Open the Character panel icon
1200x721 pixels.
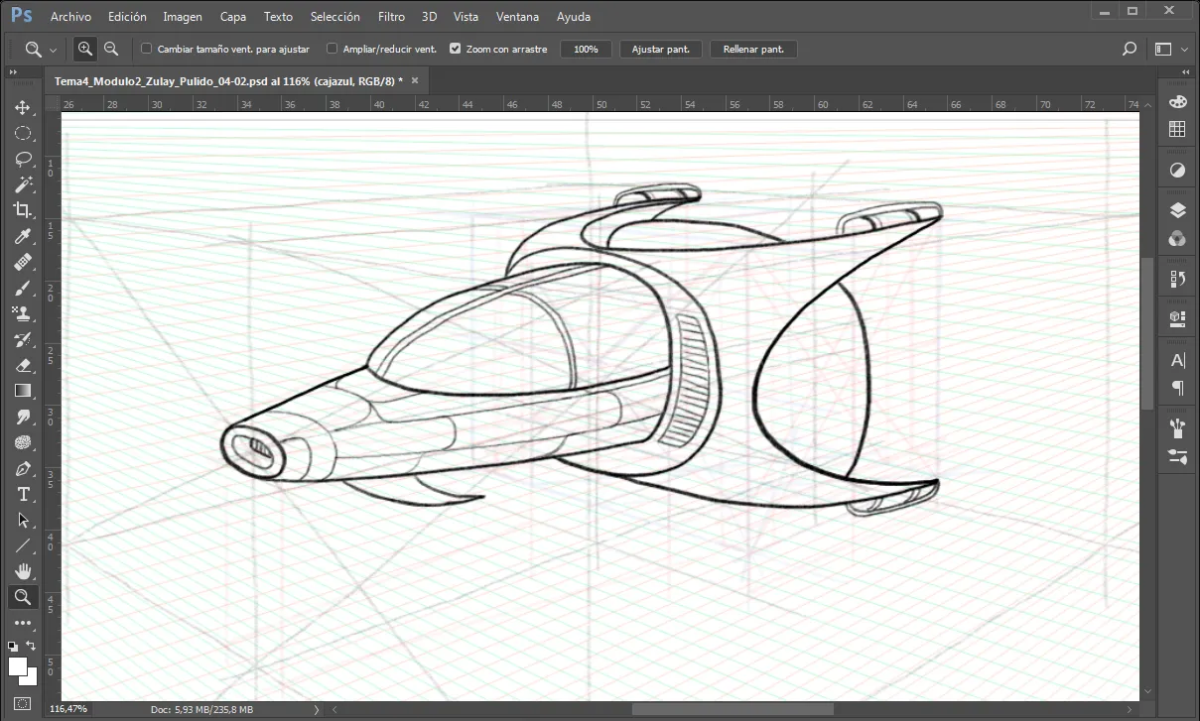tap(1177, 360)
